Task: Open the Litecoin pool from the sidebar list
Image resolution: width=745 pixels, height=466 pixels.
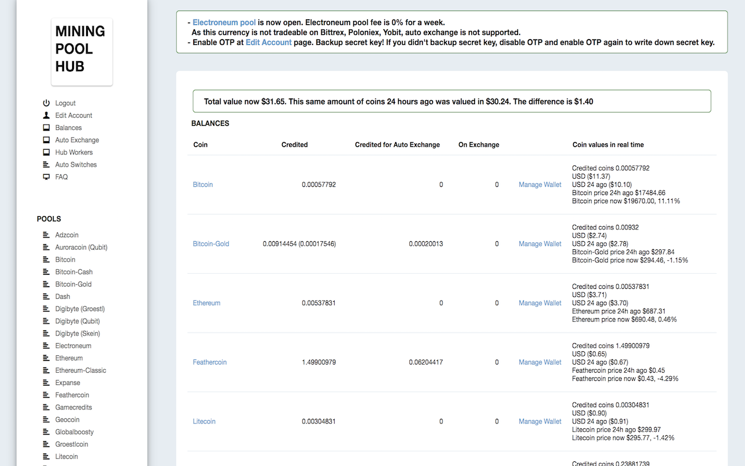Action: click(x=66, y=457)
